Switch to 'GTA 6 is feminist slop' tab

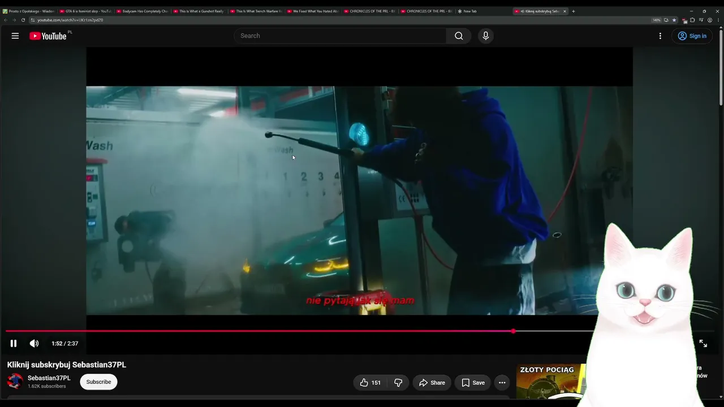click(86, 11)
